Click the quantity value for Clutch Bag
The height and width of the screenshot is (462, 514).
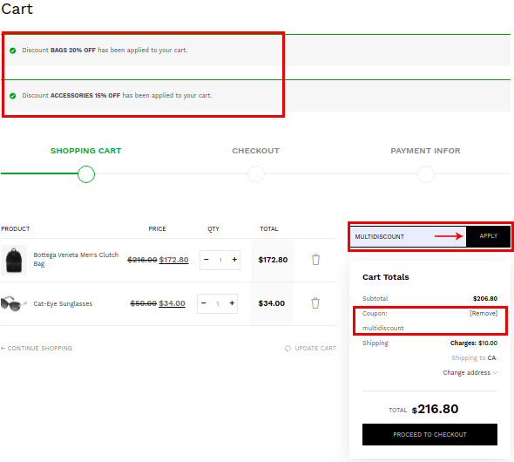tap(220, 260)
